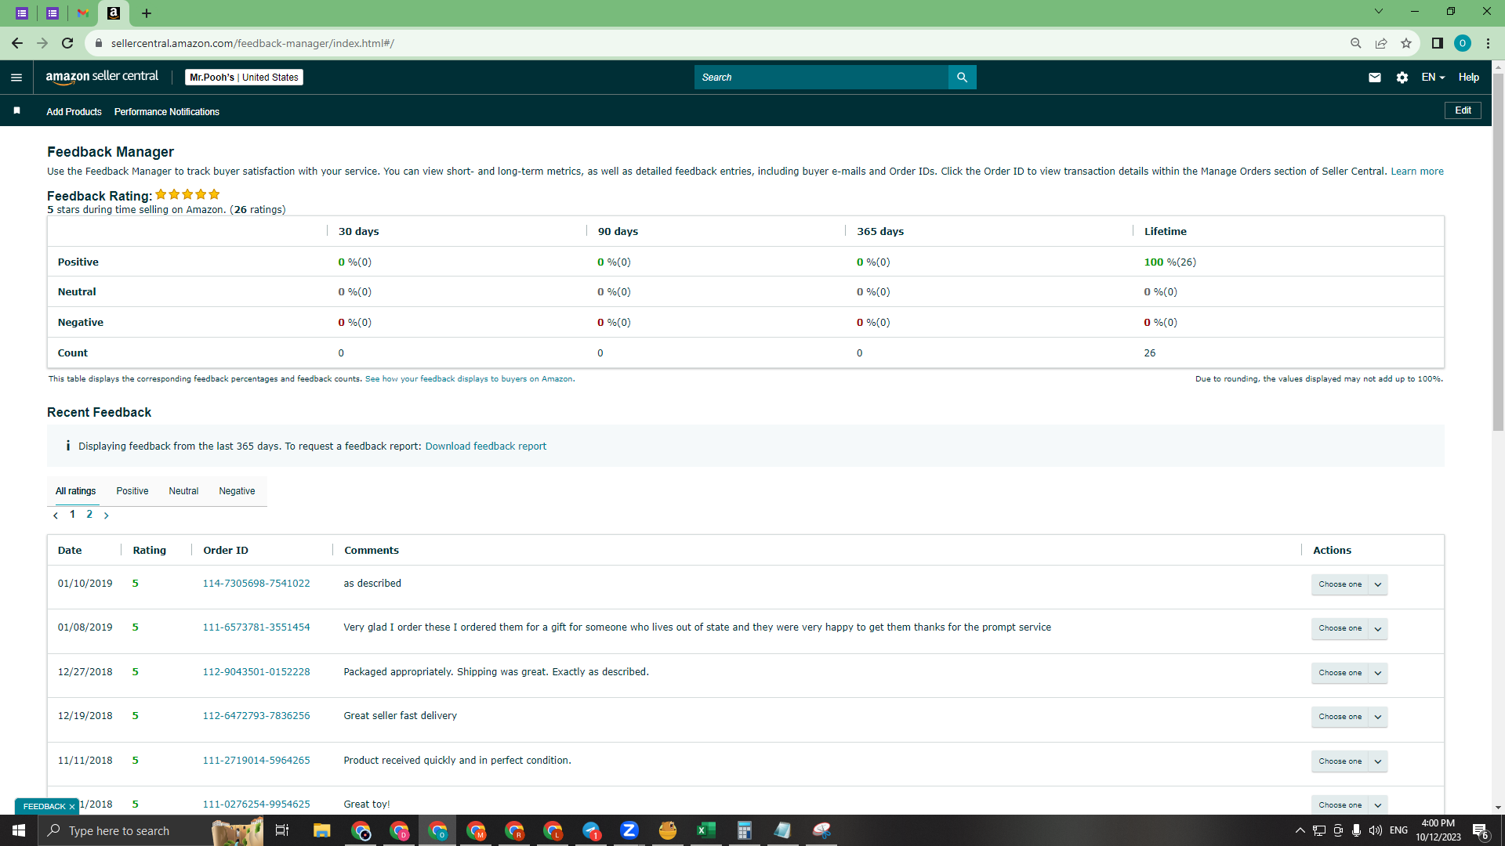
Task: Go back with the browser back arrow
Action: click(x=17, y=43)
